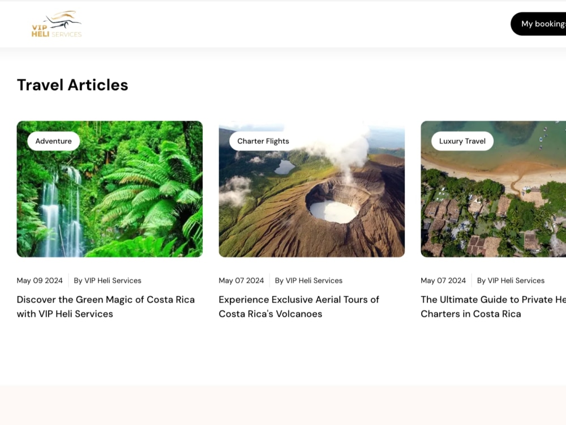Select the Adventure category tag
This screenshot has width=566, height=425.
[53, 141]
